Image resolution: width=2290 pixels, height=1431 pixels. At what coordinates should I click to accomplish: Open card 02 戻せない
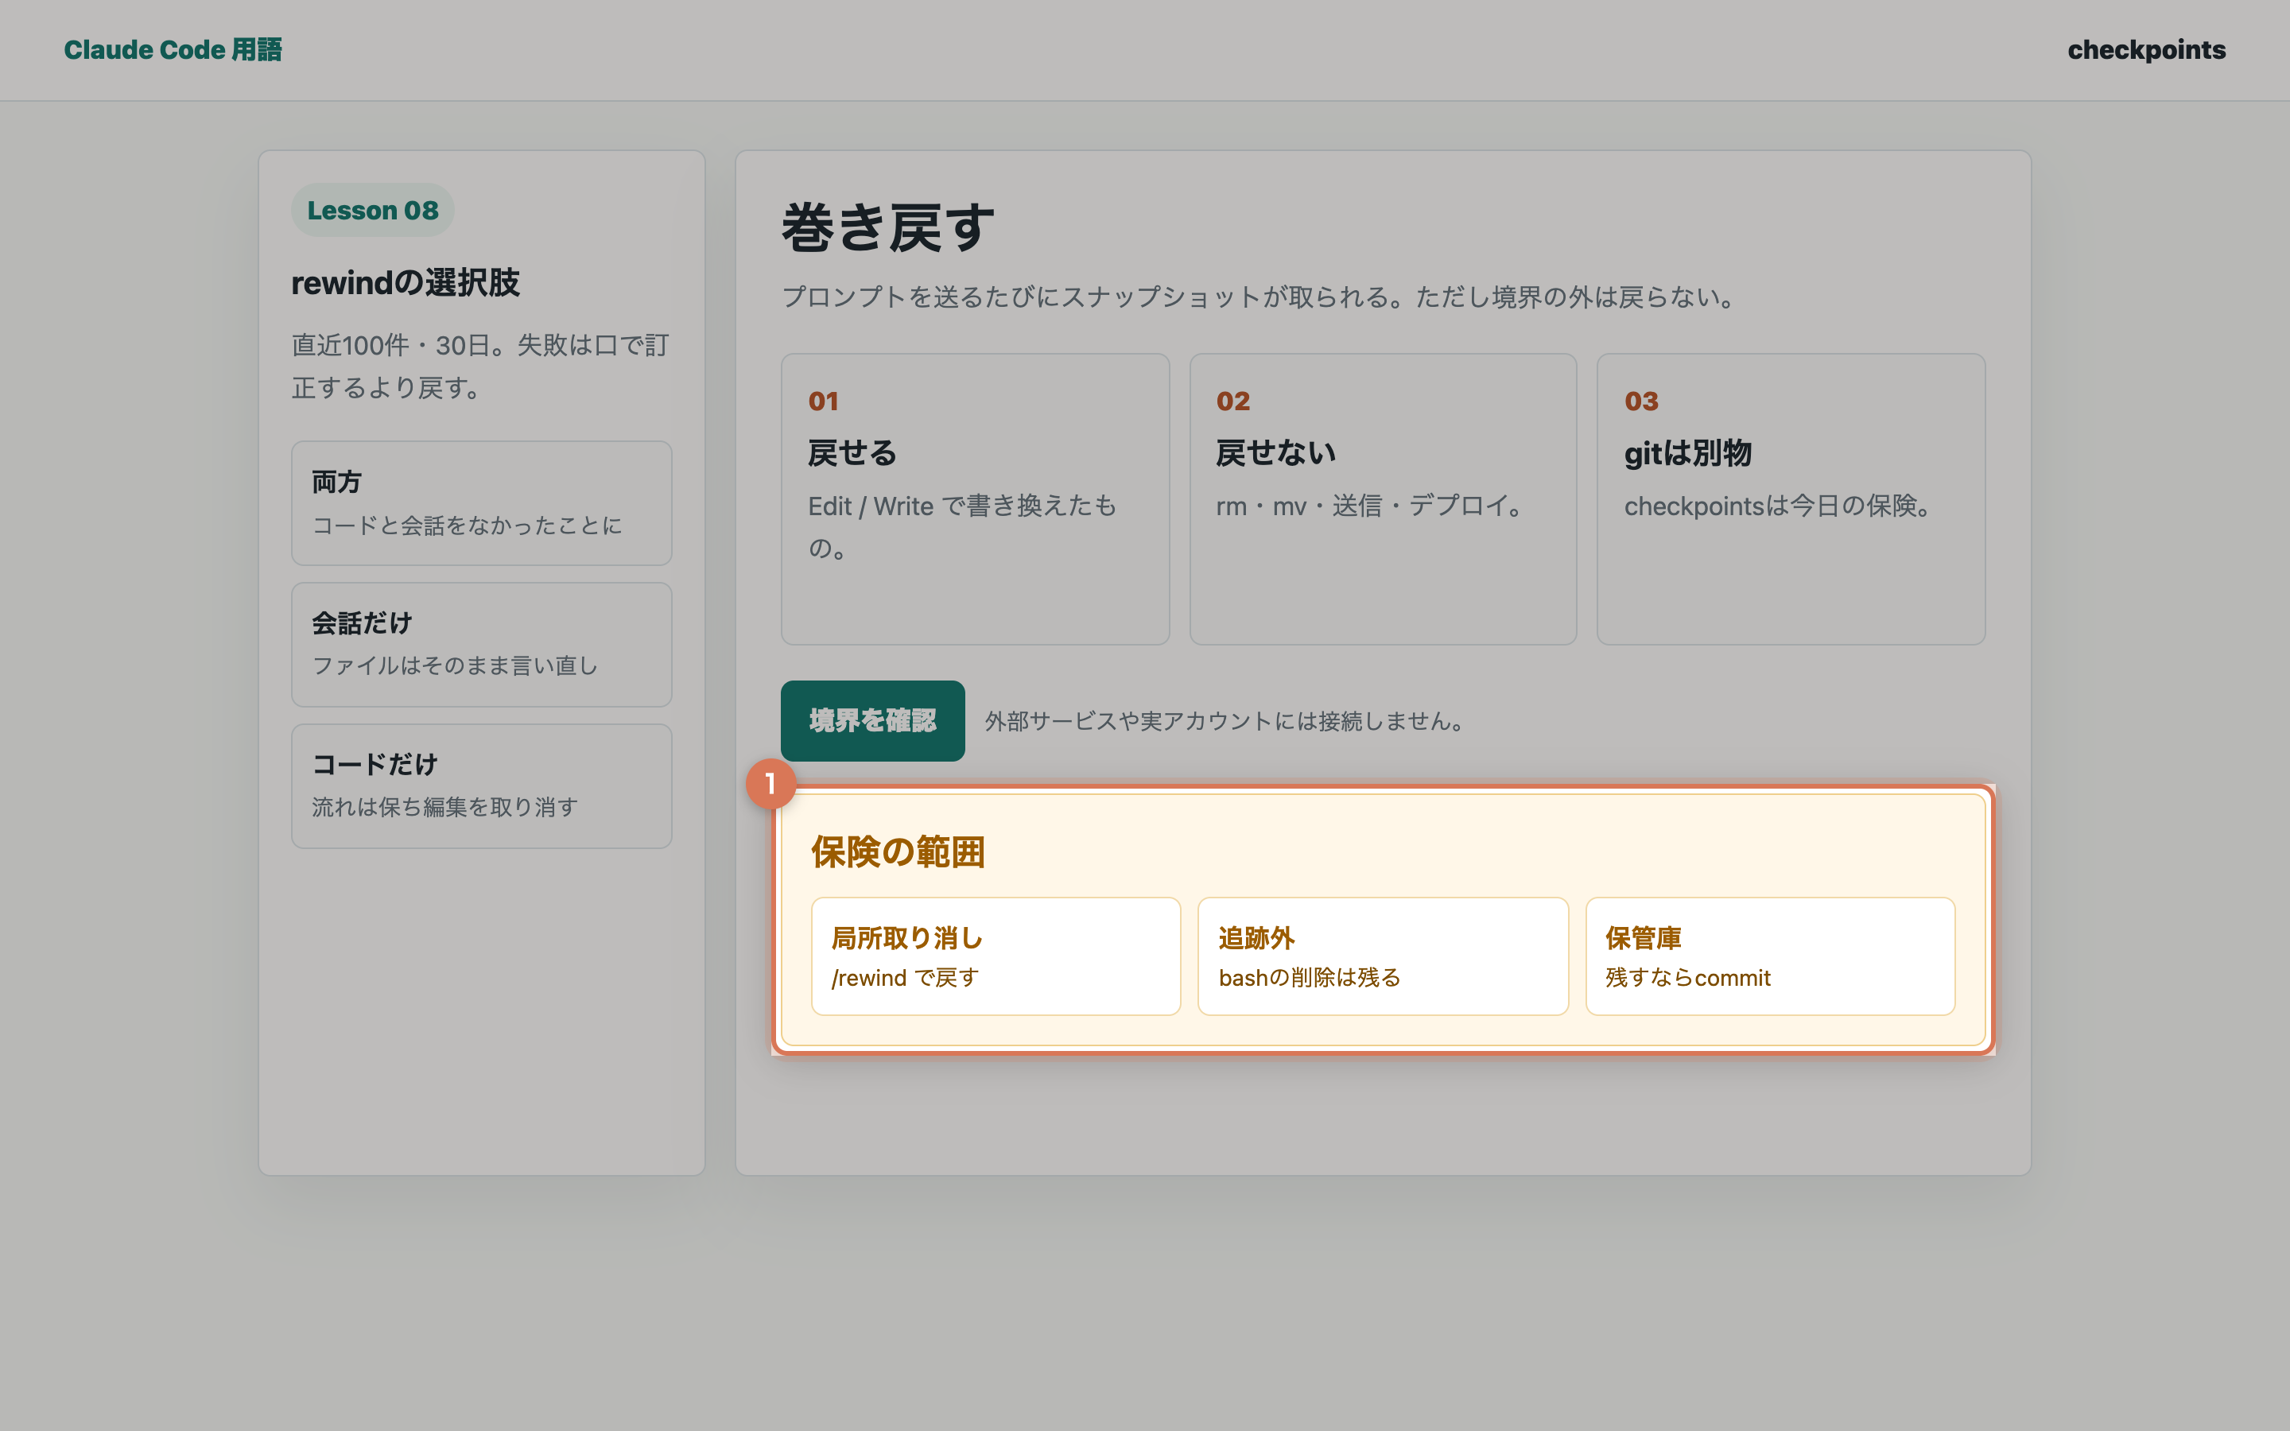pyautogui.click(x=1383, y=498)
